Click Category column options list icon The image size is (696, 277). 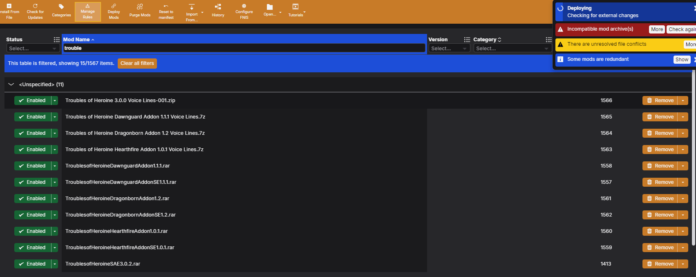click(x=549, y=40)
